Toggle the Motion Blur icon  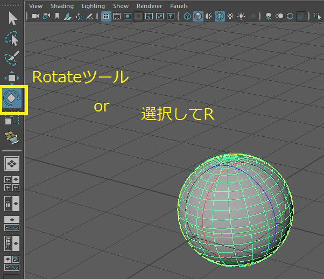point(279,16)
